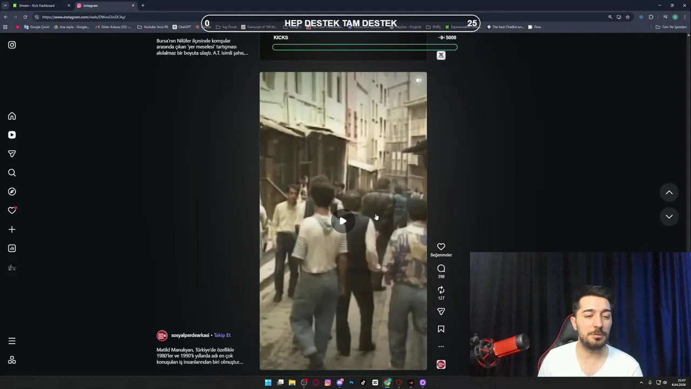
Task: Repost the reel with arrows icon
Action: tap(441, 290)
